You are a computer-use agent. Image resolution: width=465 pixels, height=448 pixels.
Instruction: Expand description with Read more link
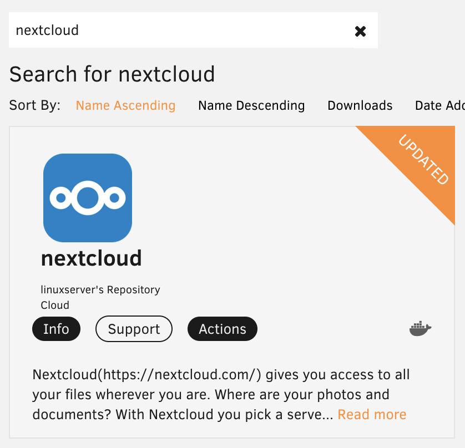coord(372,414)
